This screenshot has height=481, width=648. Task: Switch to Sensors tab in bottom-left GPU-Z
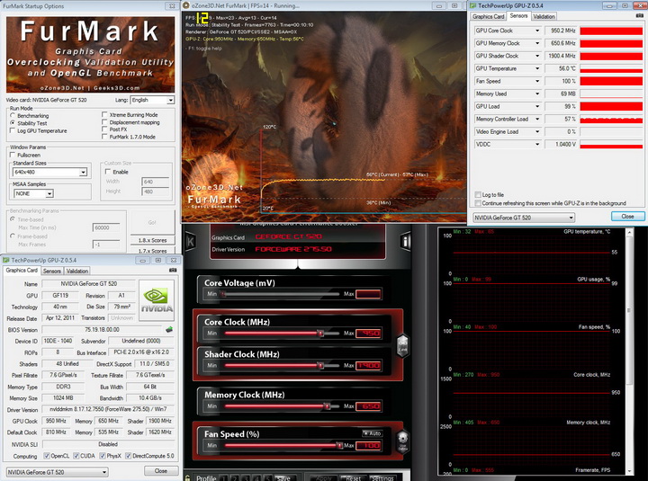coord(52,271)
